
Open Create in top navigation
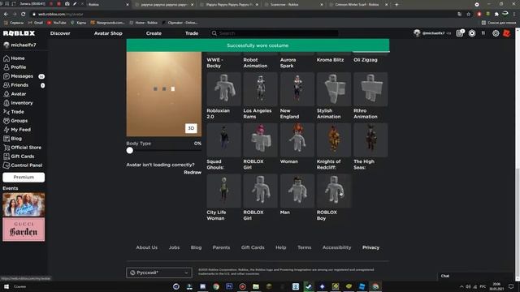coord(154,33)
